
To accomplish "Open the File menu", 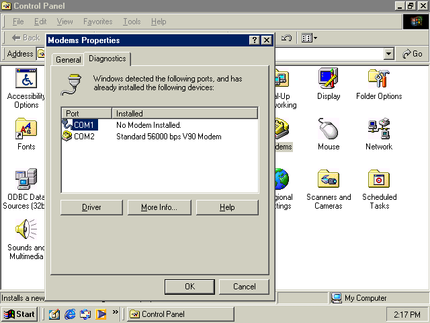I will click(18, 22).
